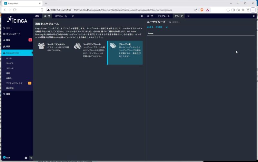Open the Leo AI sparkle icon
The height and width of the screenshot is (162, 258).
pos(243,10)
